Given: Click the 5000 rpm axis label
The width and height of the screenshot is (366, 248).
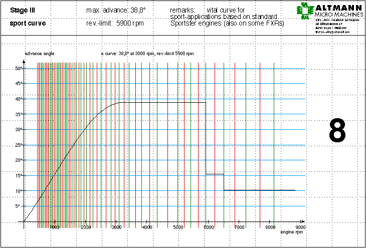Looking at the screenshot, I should 178,227.
